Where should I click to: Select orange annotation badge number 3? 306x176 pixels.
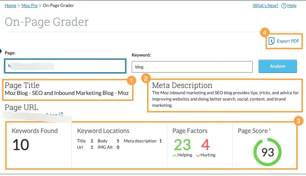[298, 122]
